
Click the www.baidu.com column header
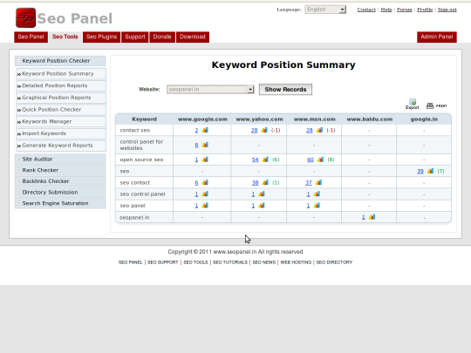[x=370, y=119]
